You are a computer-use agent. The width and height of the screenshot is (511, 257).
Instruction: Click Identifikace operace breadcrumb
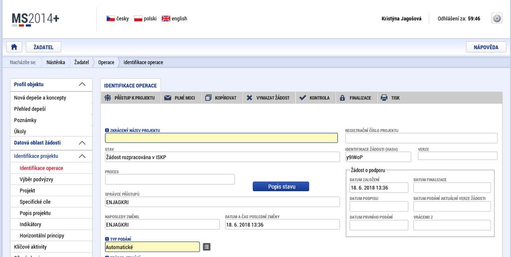coord(143,62)
